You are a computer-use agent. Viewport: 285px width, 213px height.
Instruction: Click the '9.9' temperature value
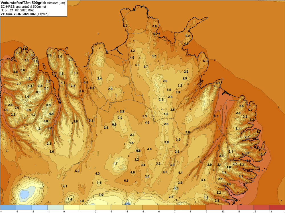pos(249,161)
